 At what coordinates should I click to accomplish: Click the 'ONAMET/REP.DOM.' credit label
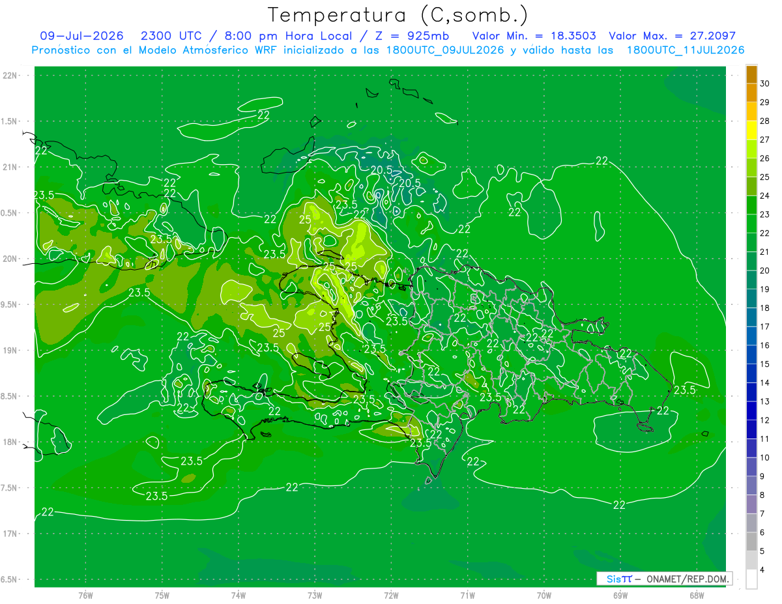coord(688,579)
